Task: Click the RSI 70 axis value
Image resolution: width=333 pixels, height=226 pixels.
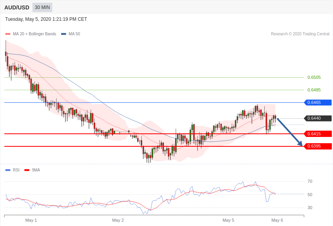Action: tap(310, 181)
